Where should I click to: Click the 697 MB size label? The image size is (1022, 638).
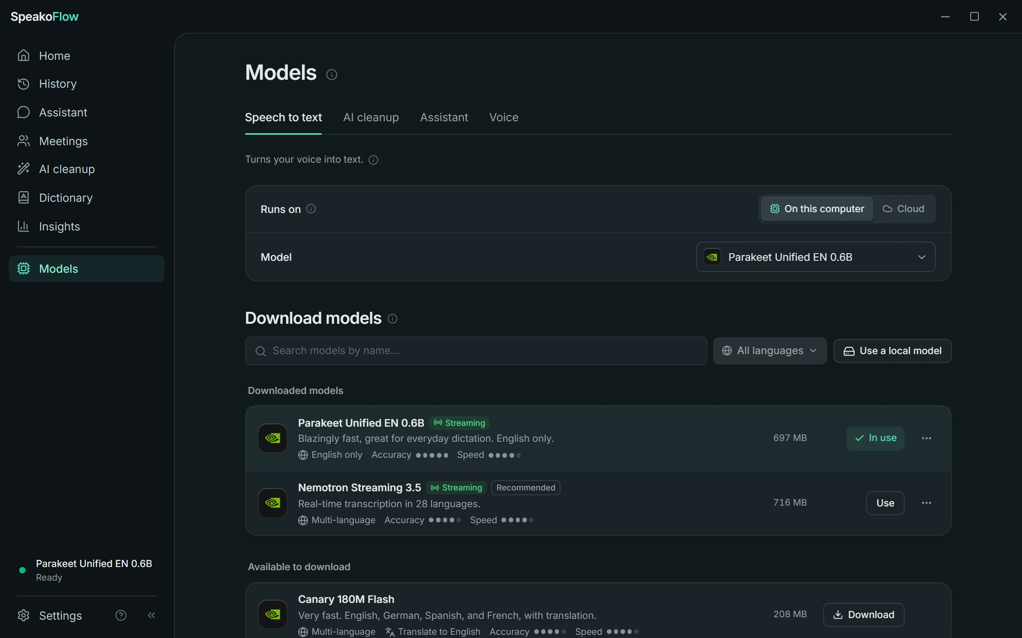(x=790, y=438)
